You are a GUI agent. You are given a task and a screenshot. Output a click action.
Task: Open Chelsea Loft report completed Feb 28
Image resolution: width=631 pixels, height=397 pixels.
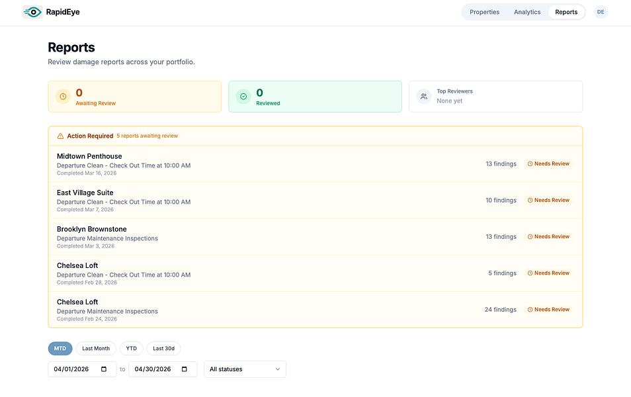pos(315,273)
